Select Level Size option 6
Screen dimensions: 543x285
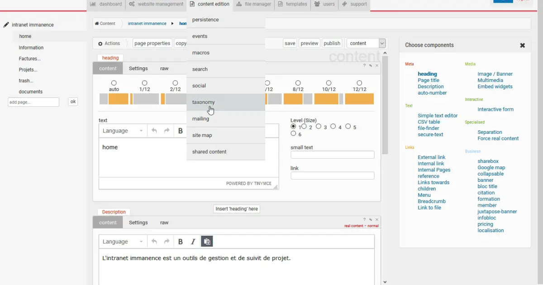click(294, 133)
